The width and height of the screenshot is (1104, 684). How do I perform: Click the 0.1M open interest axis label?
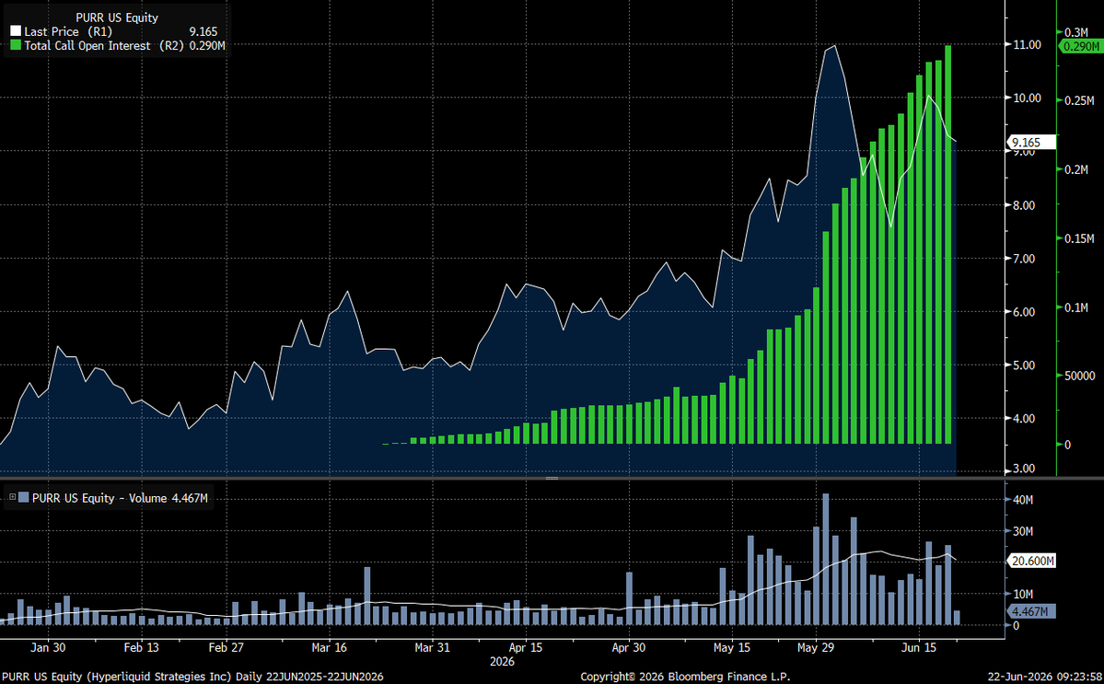pyautogui.click(x=1075, y=307)
